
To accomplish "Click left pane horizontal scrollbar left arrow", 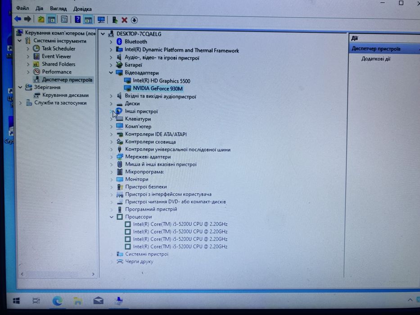I will click(22, 274).
